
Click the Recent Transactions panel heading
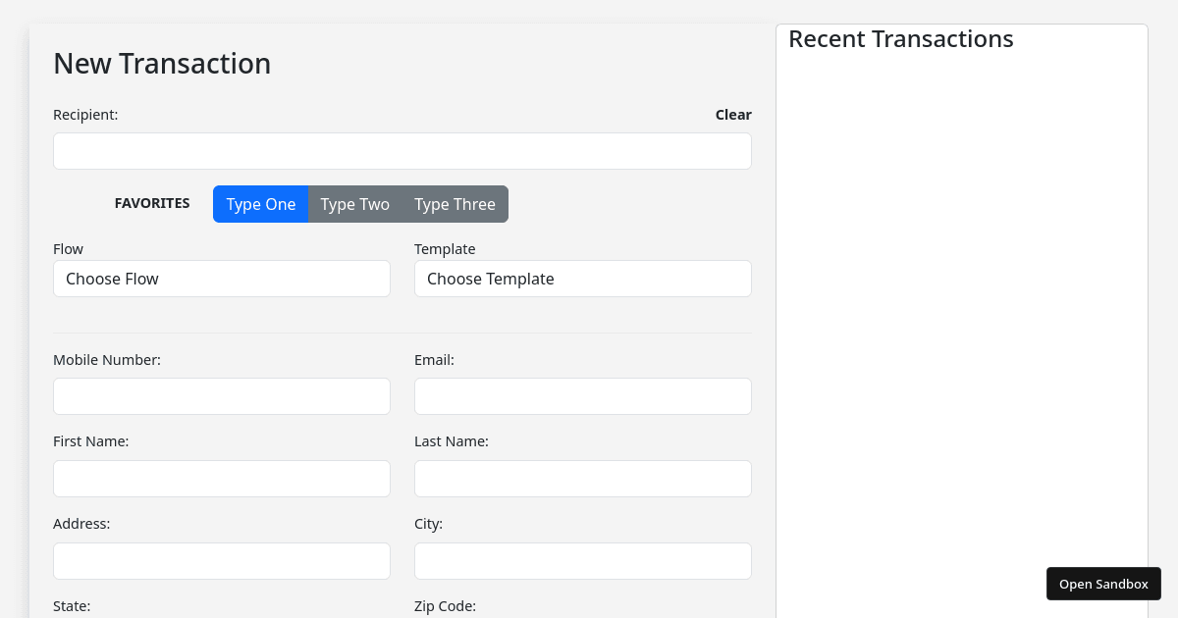[901, 39]
